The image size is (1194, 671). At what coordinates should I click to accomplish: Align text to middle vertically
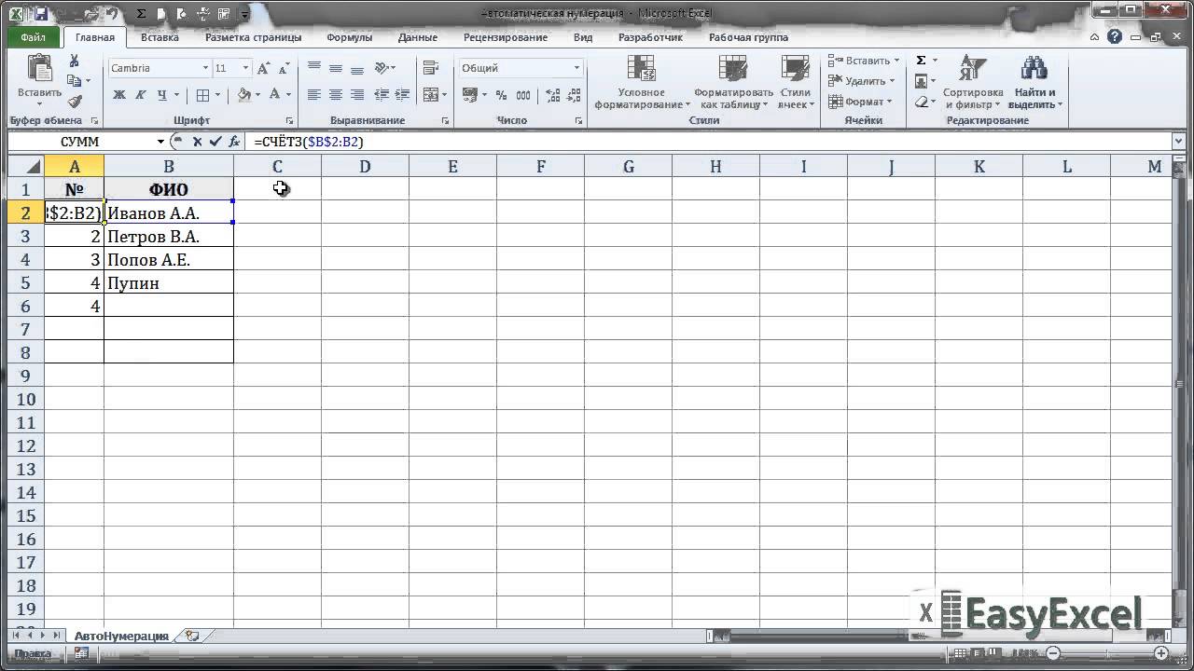point(335,68)
